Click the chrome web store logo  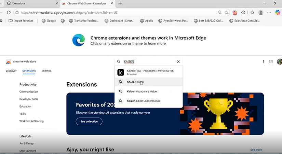[21, 62]
